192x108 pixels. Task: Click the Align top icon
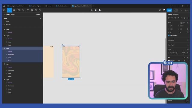tap(178, 18)
